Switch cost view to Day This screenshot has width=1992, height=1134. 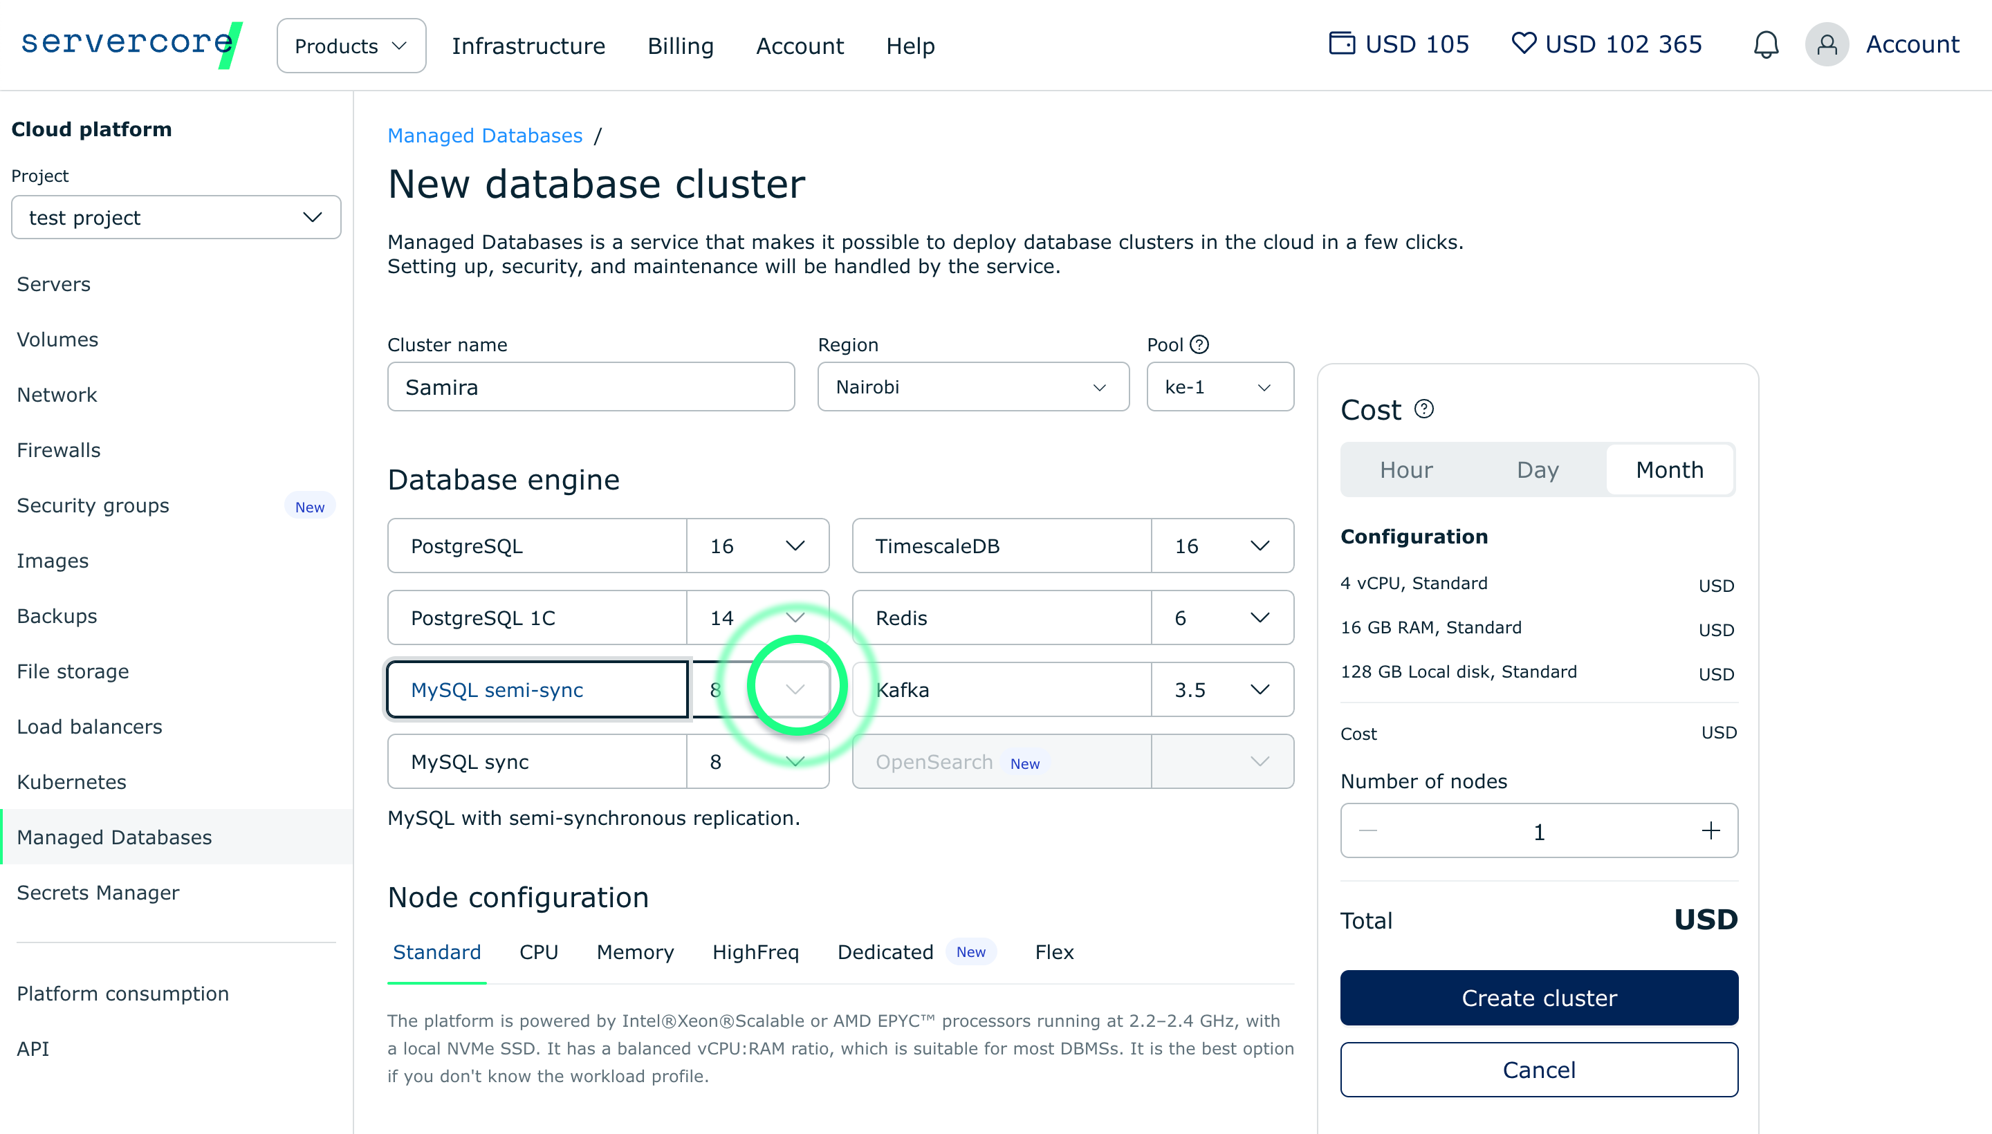1537,470
